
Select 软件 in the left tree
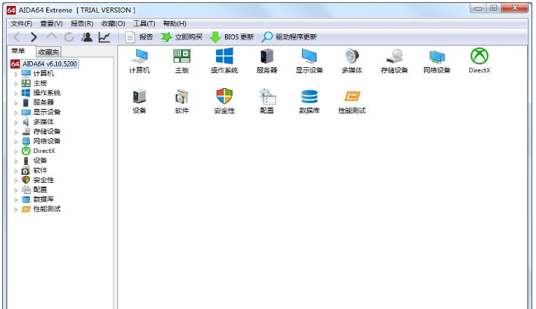click(x=40, y=170)
